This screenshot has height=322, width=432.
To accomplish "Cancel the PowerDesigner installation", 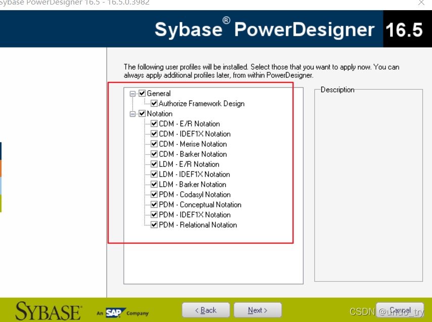I will pos(400,310).
